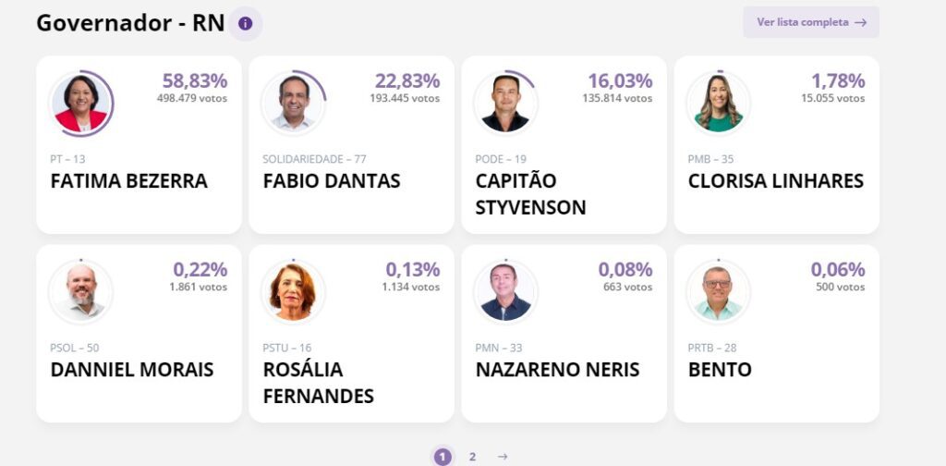Click the CLORISA LINHARES name
The height and width of the screenshot is (466, 946).
click(775, 181)
